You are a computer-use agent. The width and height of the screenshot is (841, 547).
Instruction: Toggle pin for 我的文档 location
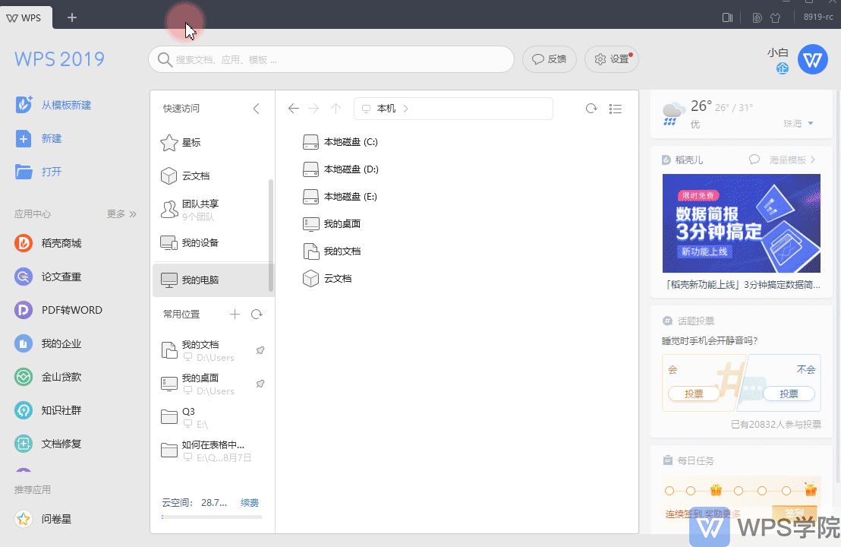tap(260, 350)
